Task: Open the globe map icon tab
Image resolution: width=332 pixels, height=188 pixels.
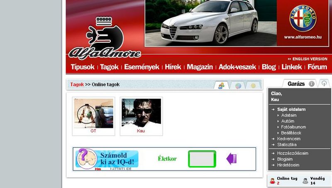Action: 238,85
